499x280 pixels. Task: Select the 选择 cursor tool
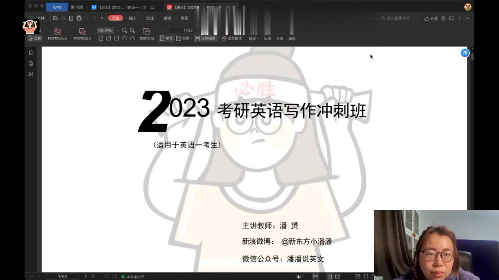(35, 38)
